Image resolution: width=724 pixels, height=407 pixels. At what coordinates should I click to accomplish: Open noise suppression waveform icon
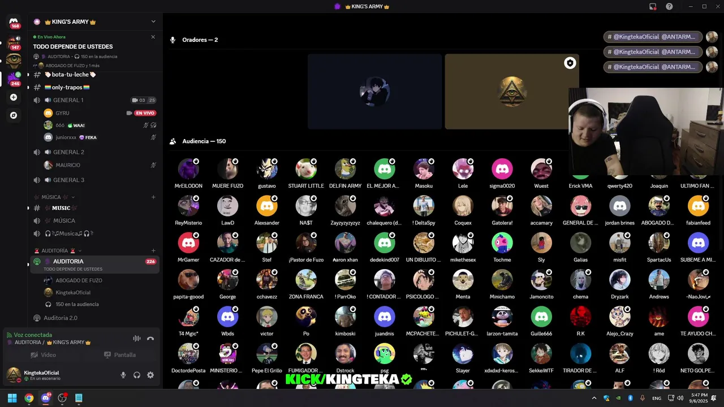[137, 339]
